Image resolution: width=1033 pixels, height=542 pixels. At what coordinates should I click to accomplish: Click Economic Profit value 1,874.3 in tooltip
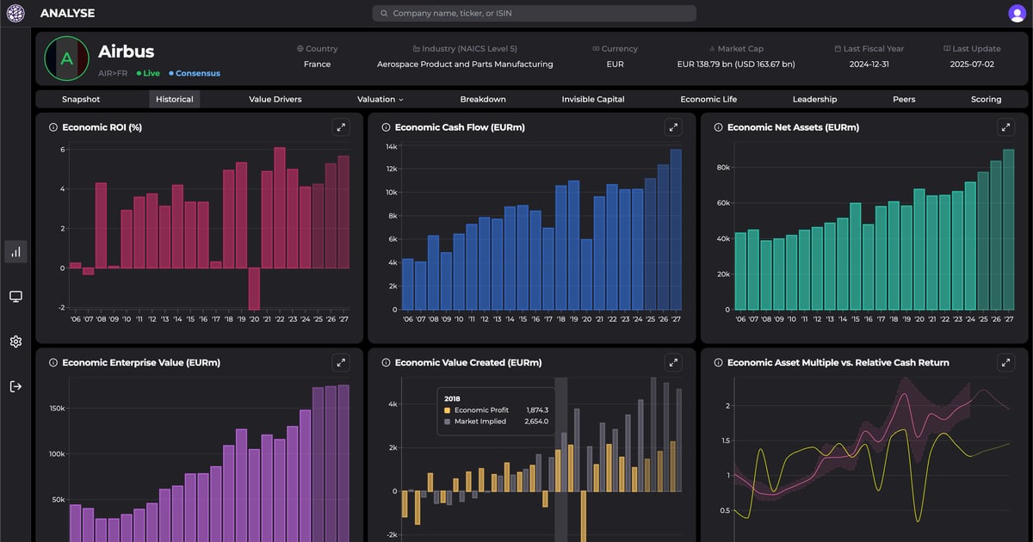click(535, 410)
